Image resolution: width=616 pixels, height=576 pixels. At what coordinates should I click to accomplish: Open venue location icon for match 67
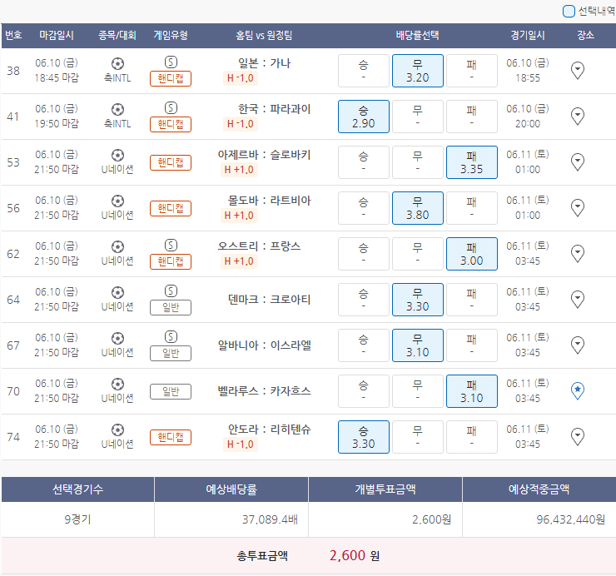(577, 345)
